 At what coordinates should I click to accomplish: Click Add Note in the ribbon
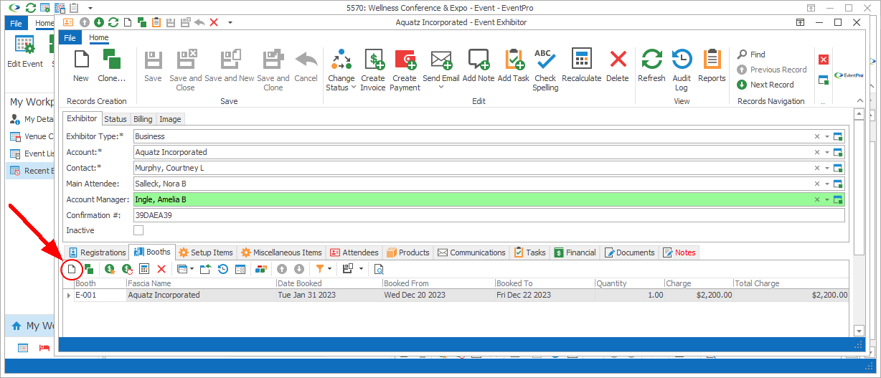tap(479, 65)
